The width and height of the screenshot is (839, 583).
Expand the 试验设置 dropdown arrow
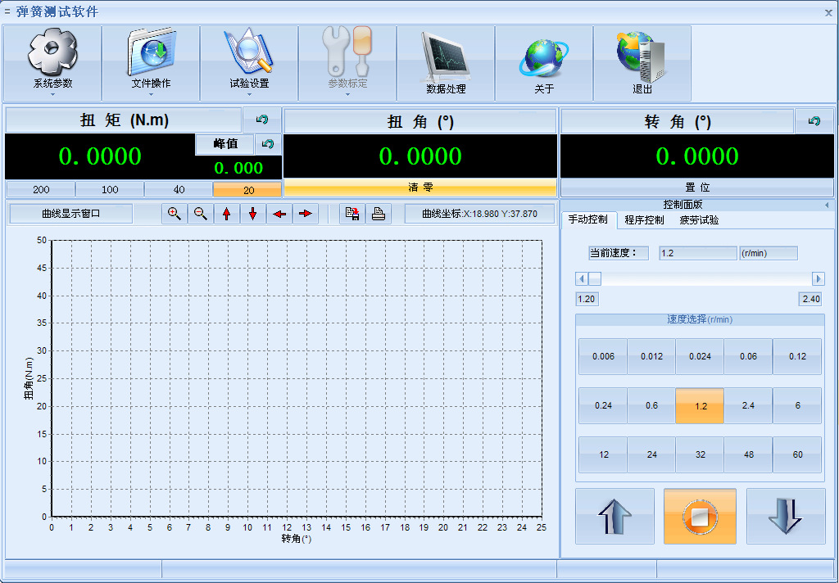[x=249, y=94]
